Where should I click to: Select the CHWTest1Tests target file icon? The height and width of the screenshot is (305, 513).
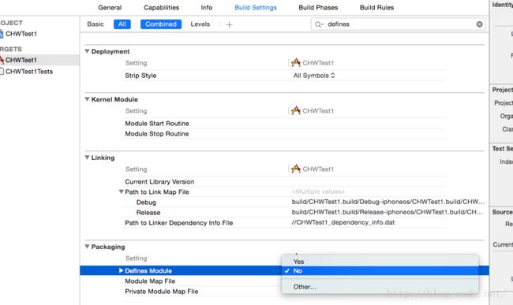tap(2, 72)
